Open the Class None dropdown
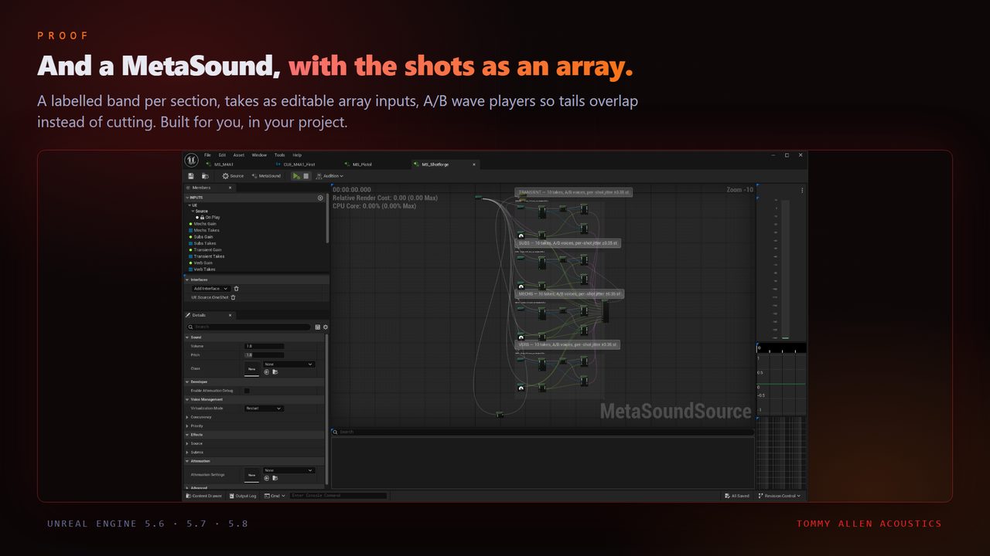The height and width of the screenshot is (556, 990). click(x=289, y=364)
